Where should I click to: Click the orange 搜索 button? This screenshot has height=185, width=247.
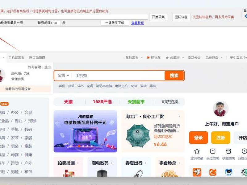pyautogui.click(x=174, y=76)
